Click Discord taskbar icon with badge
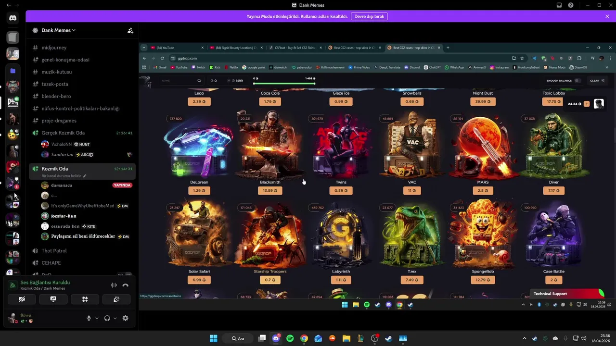This screenshot has height=346, width=616. (x=276, y=338)
